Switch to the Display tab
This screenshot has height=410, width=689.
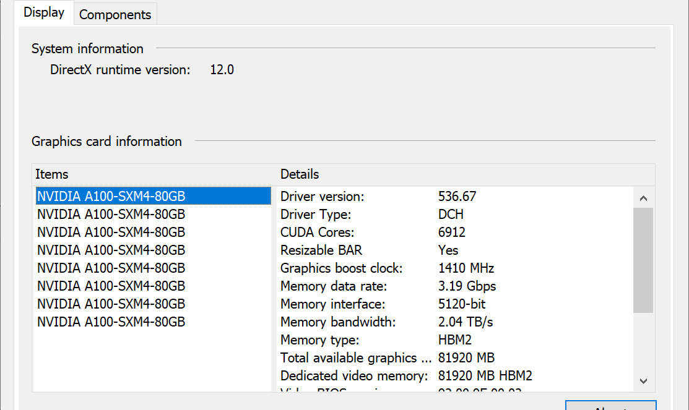[44, 12]
